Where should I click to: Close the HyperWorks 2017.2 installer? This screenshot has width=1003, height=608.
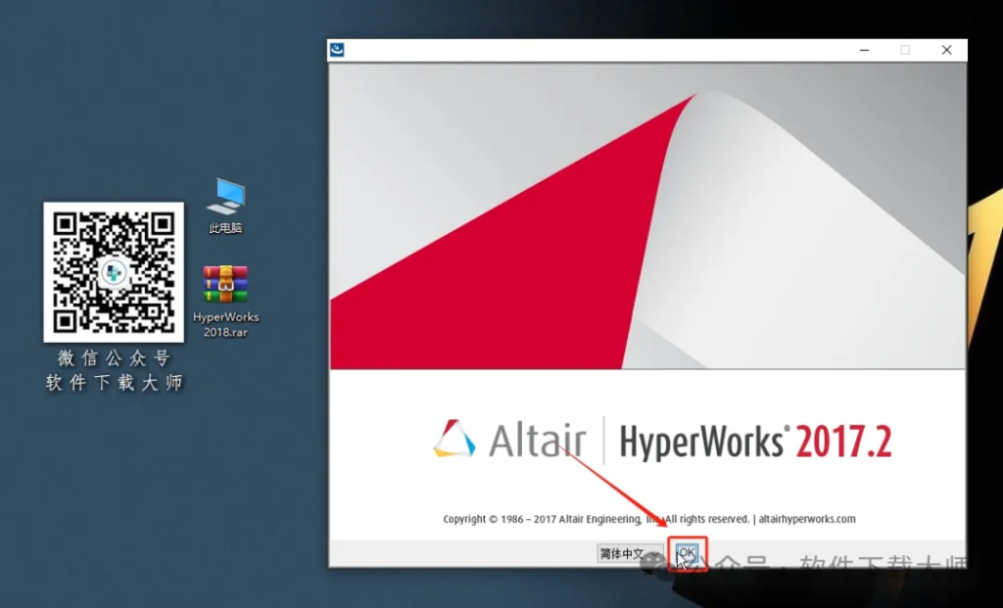pyautogui.click(x=947, y=49)
